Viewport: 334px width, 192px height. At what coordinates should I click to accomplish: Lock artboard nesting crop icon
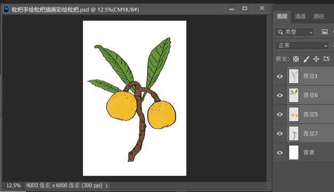click(326, 59)
